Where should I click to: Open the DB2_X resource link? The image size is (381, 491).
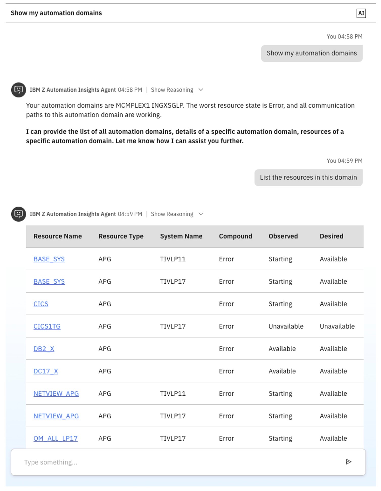pos(44,349)
